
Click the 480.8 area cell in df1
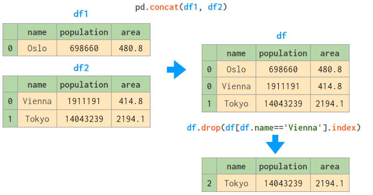[x=131, y=48]
